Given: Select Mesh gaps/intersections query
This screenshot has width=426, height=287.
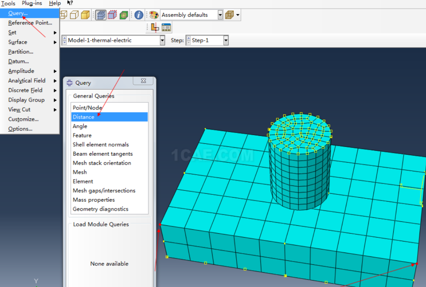Looking at the screenshot, I should click(109, 191).
